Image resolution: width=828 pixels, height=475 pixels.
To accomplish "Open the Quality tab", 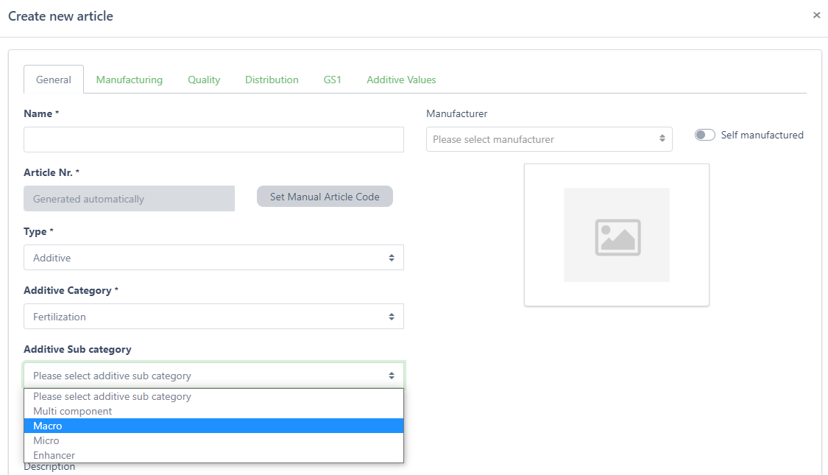I will click(204, 80).
